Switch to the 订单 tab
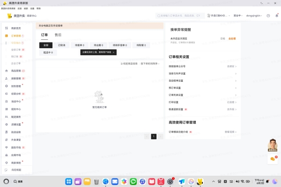281x187 pixels. 44,35
